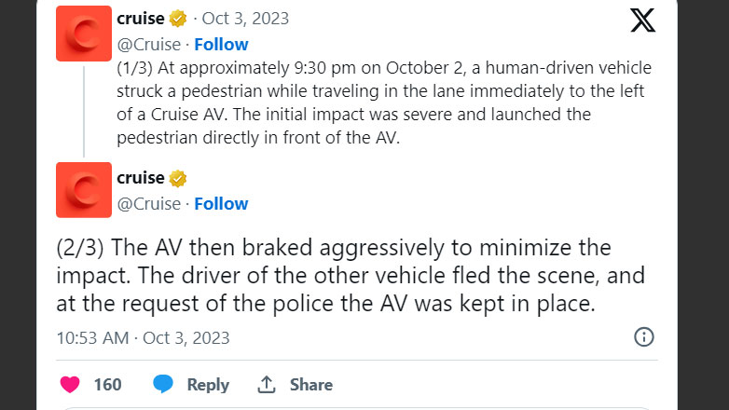This screenshot has height=410, width=729.
Task: Open the tweet info circle icon
Action: tap(643, 337)
